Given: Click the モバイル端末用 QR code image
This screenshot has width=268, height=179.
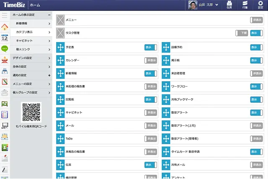Looking at the screenshot, I should click(31, 112).
